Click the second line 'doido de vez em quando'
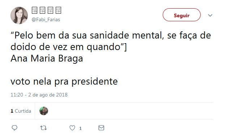The height and width of the screenshot is (135, 226). (65, 47)
